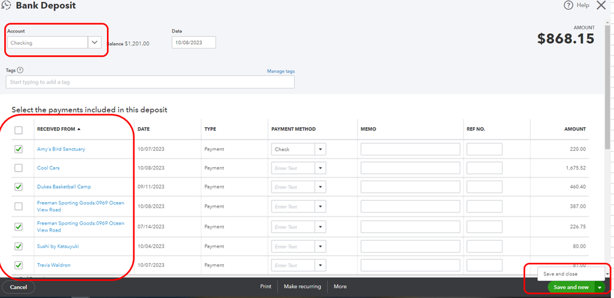
Task: Click the Ref No. field for Cool Cars
Action: click(484, 168)
